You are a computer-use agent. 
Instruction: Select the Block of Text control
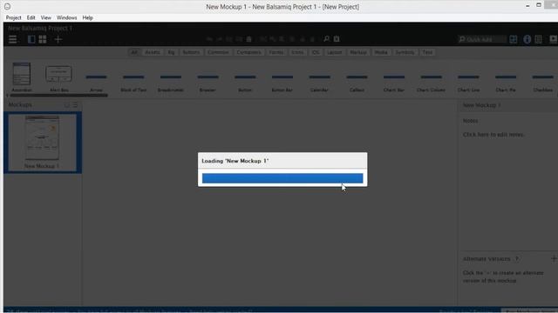(x=133, y=83)
